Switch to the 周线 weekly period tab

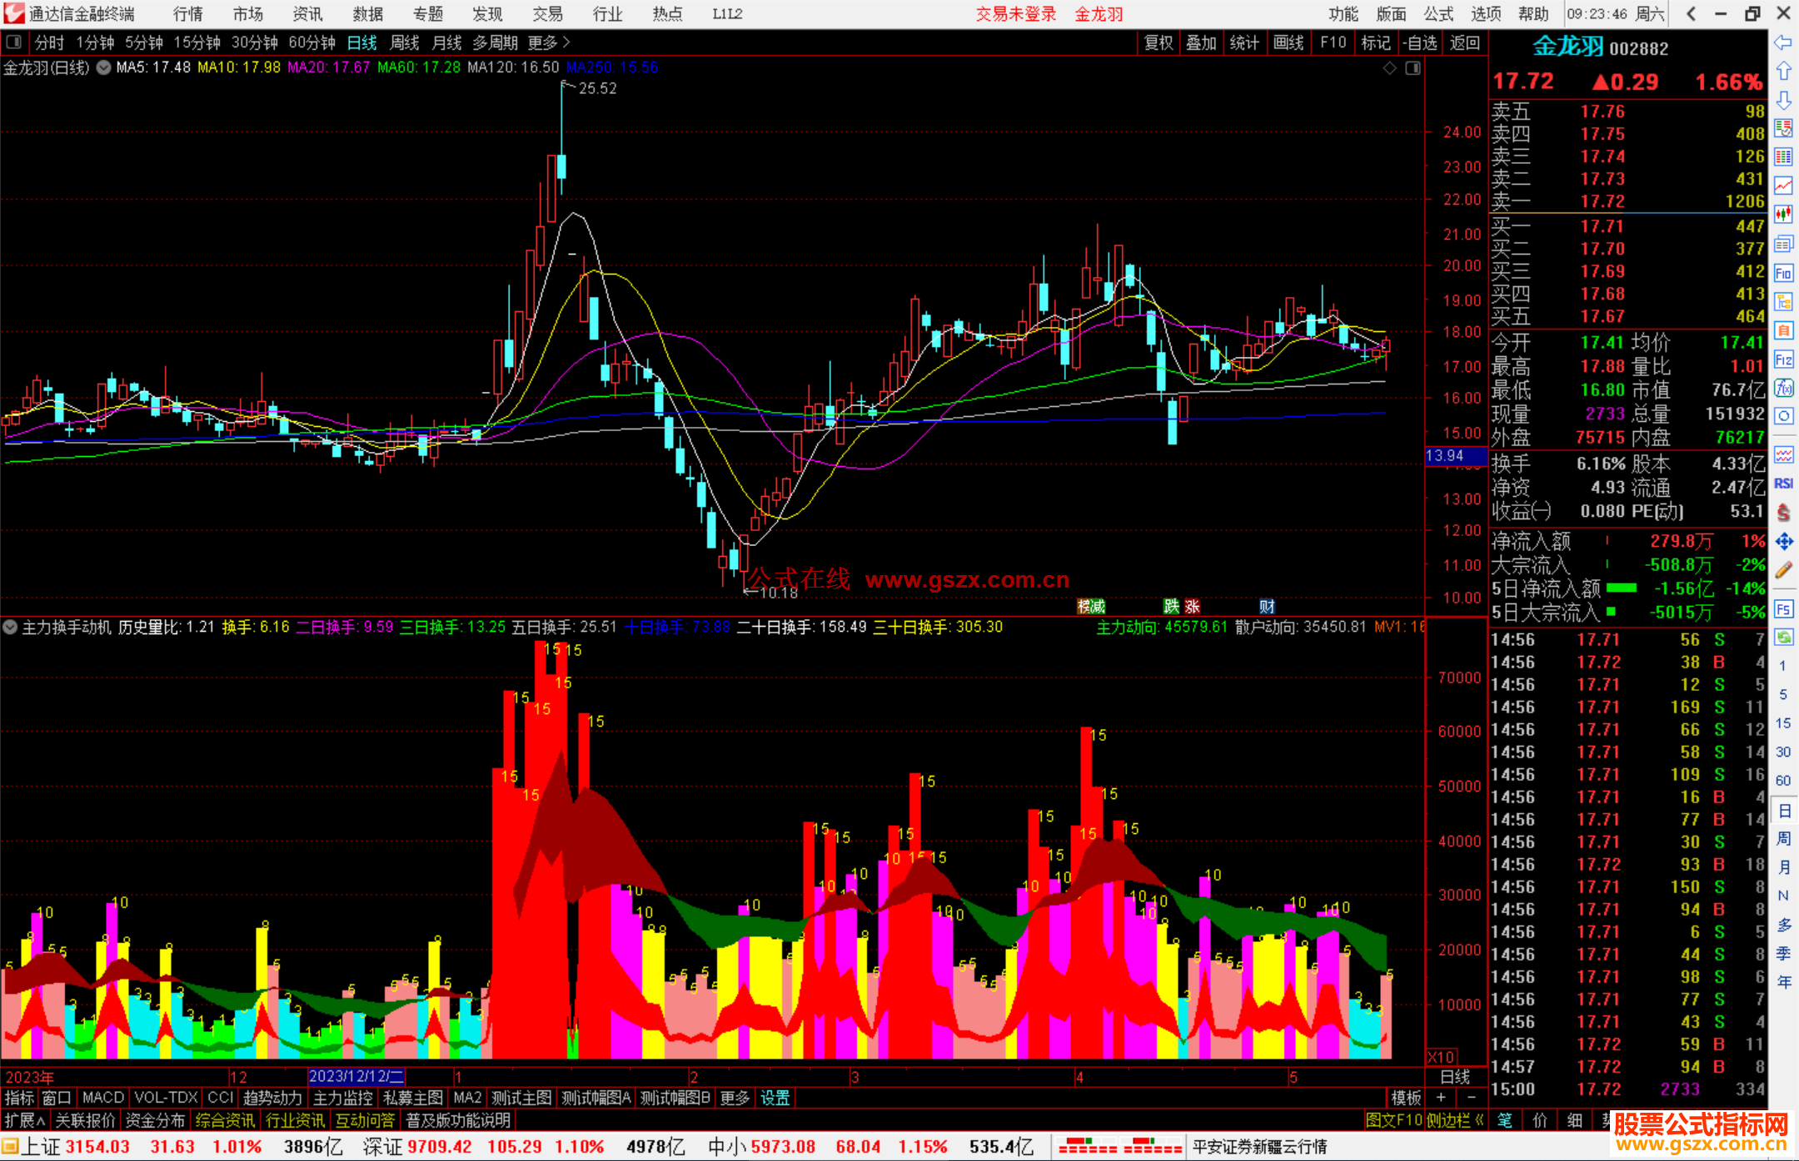click(x=405, y=42)
